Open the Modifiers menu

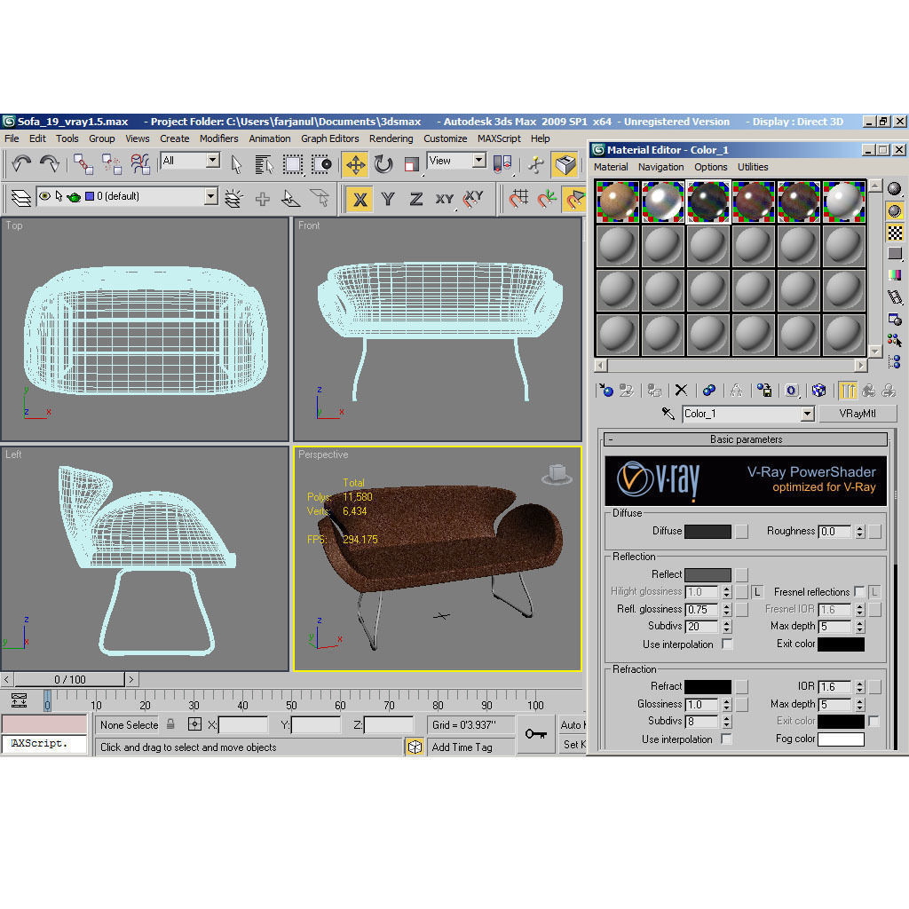218,138
